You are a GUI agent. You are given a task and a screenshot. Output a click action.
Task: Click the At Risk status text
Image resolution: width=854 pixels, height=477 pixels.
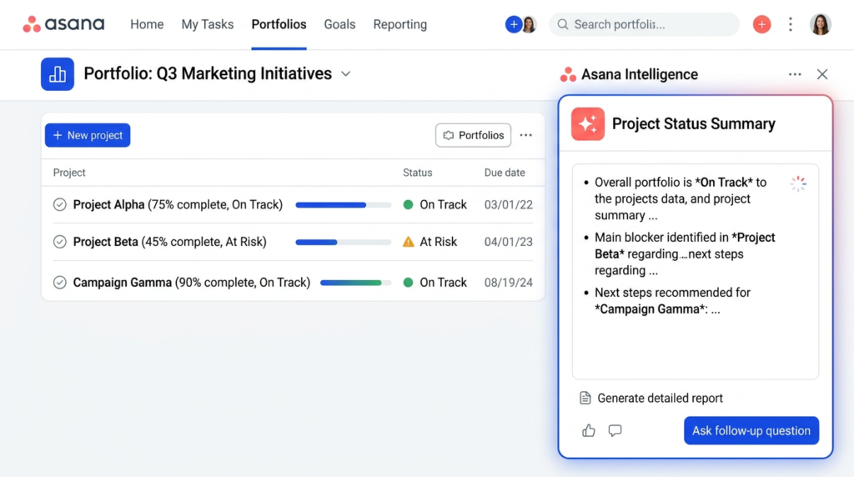(x=438, y=242)
